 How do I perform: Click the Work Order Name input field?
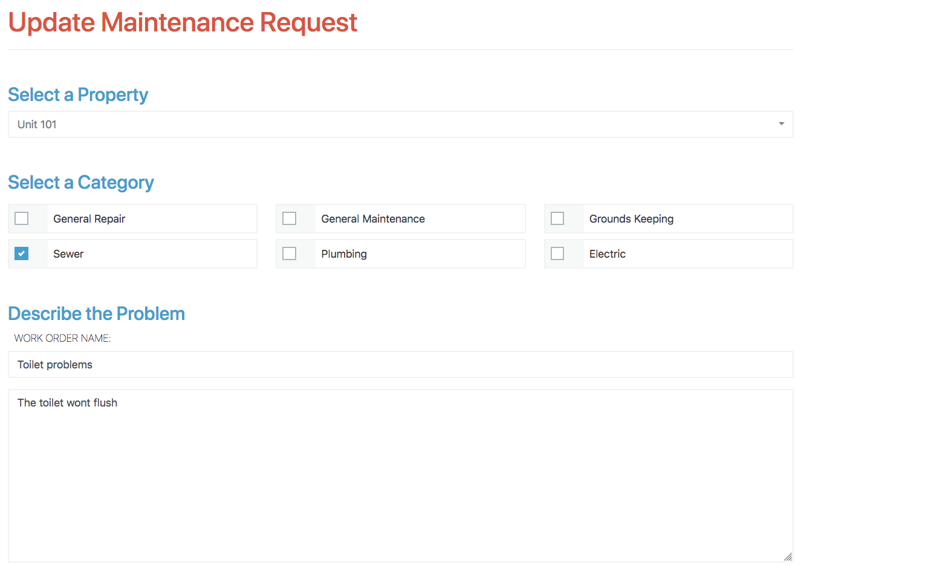[x=400, y=365]
